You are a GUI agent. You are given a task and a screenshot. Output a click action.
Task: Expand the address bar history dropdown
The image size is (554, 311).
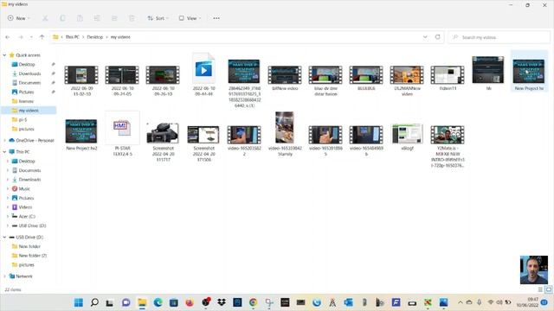coord(425,37)
